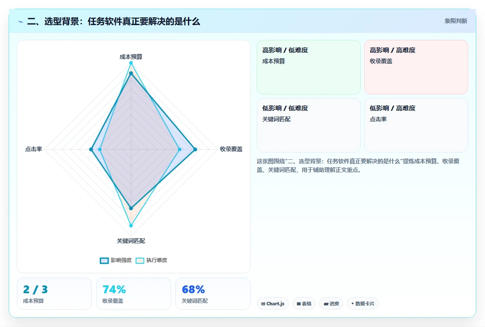Toggle the 执行难度 legend swatch
Image resolution: width=485 pixels, height=327 pixels.
(140, 260)
